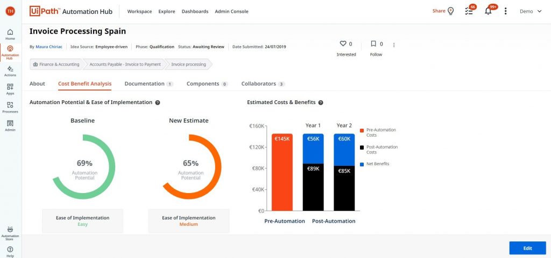Viewport: 551px width, 258px height.
Task: Click the Share lightbulb icon
Action: 450,11
